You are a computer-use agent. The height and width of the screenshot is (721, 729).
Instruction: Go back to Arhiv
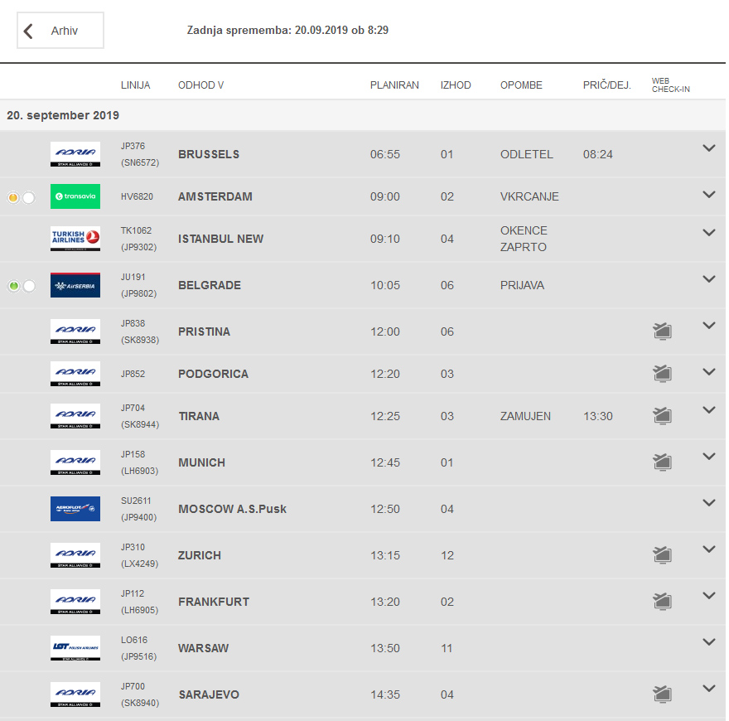(60, 31)
